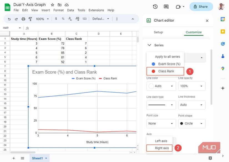
Task: Open the Extensions menu
Action: click(97, 10)
